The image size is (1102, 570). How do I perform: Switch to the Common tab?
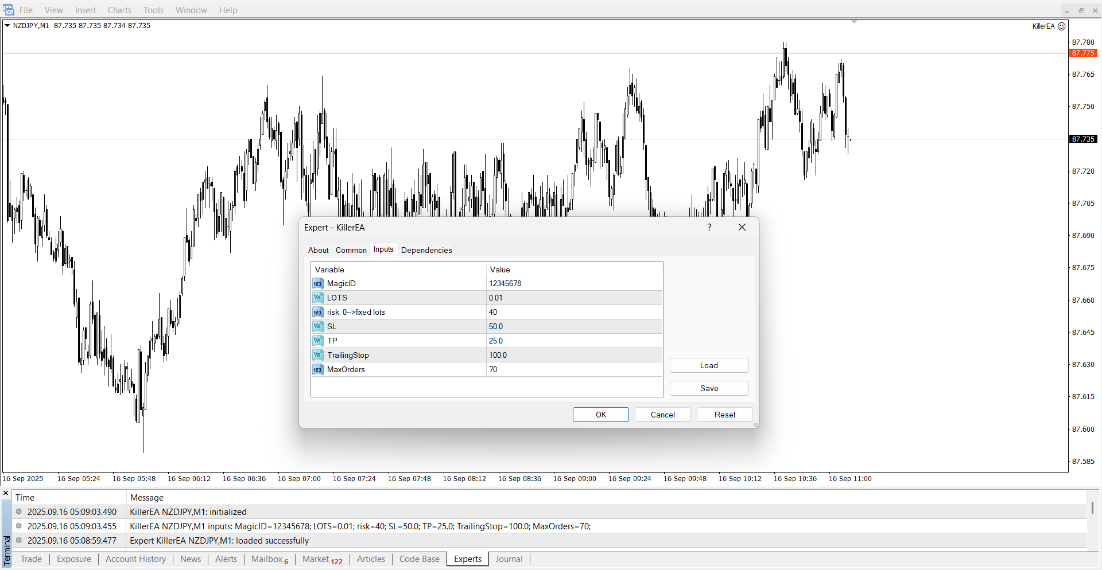[x=351, y=250]
